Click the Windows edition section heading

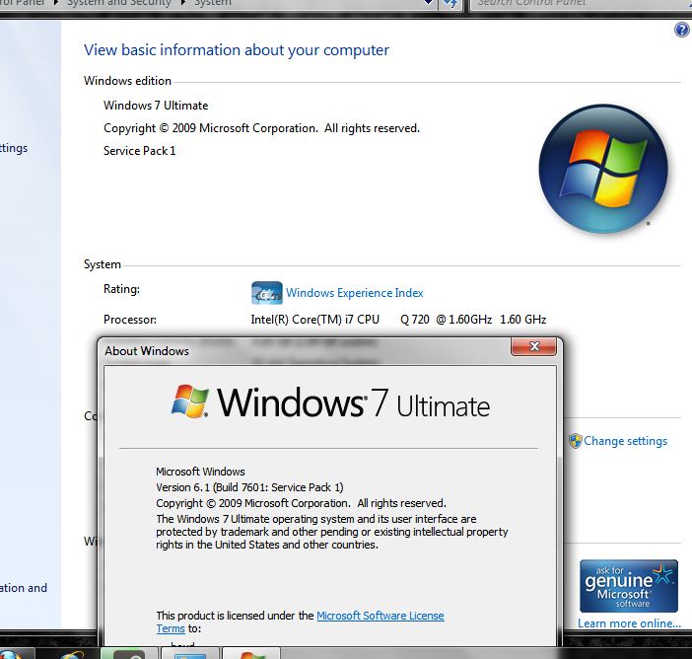(x=127, y=81)
